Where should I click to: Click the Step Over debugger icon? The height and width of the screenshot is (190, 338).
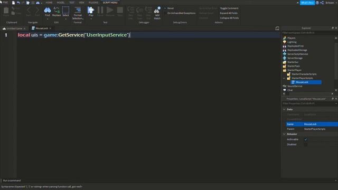click(139, 10)
